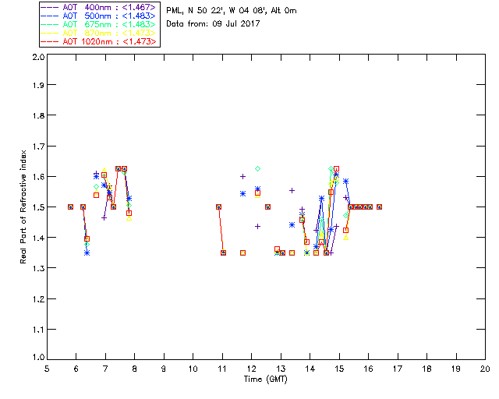Click the AOT 1020nm legend entry
This screenshot has width=499, height=399.
point(99,41)
